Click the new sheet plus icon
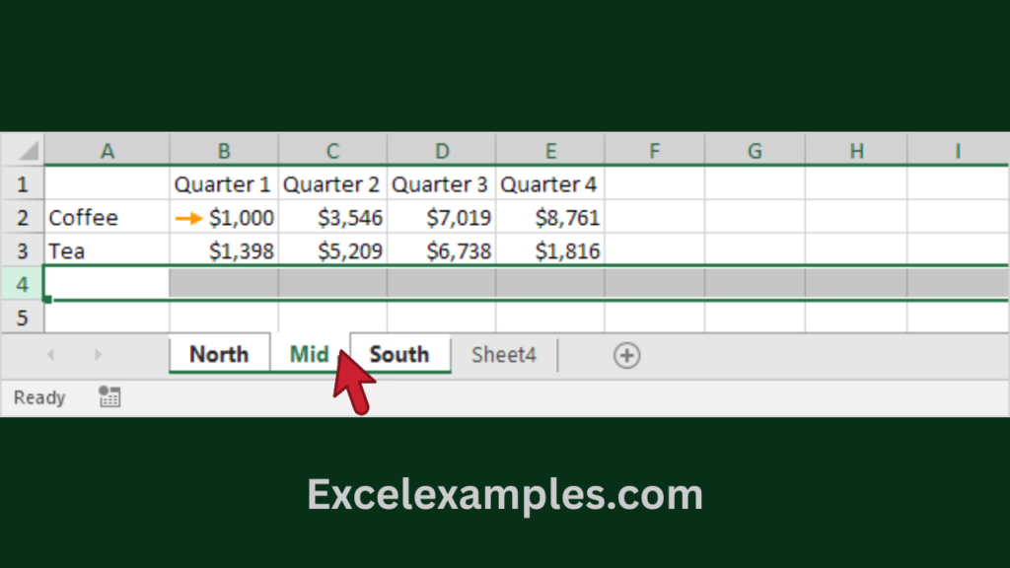Screen dimensions: 1010x568 point(626,355)
